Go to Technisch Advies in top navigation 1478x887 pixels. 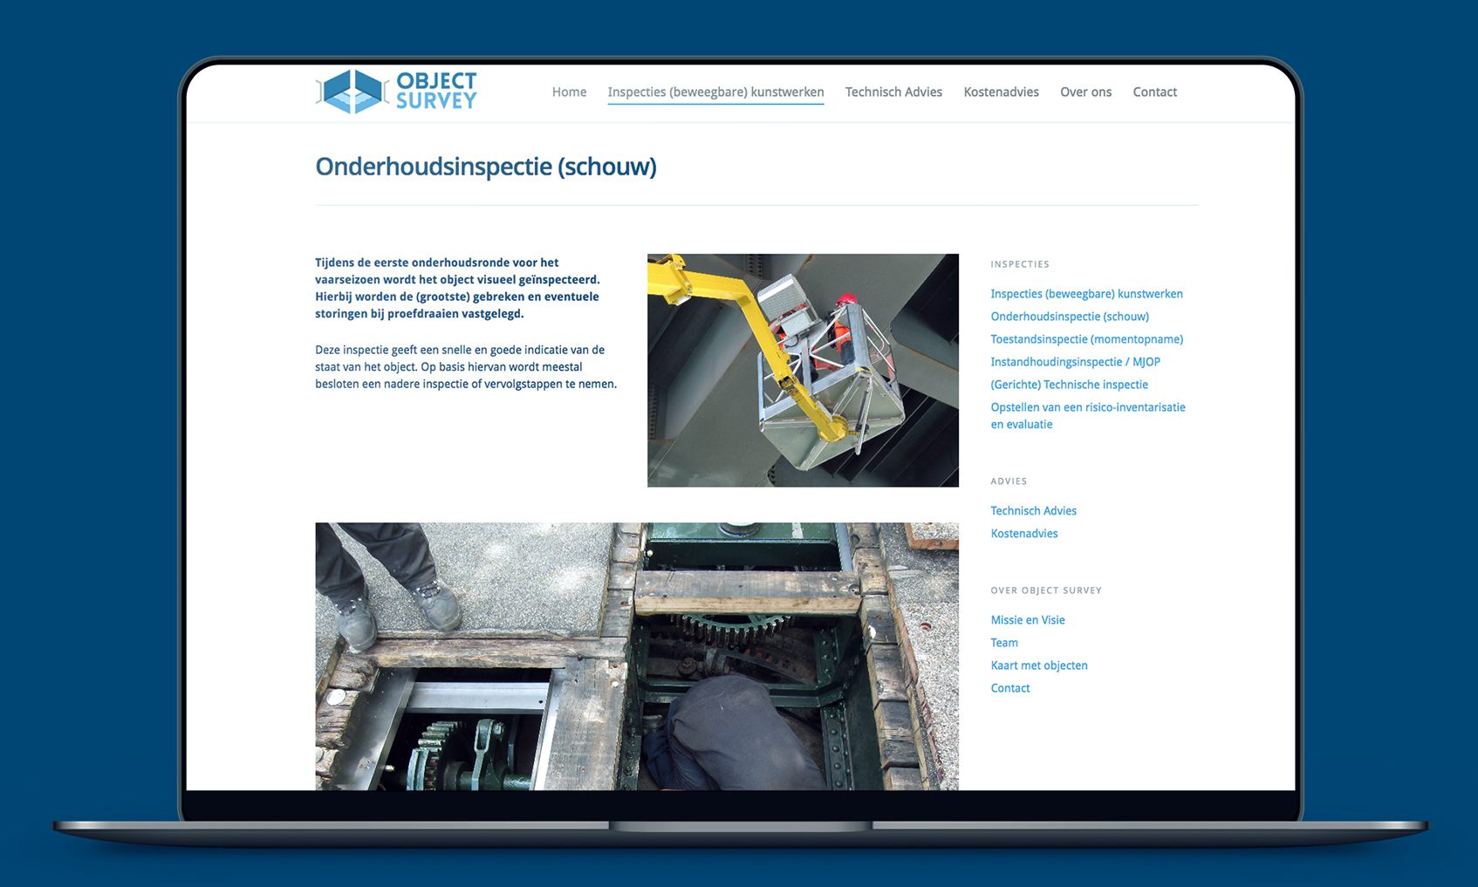[x=893, y=92]
